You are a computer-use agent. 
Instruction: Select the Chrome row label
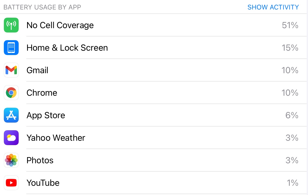tap(42, 93)
